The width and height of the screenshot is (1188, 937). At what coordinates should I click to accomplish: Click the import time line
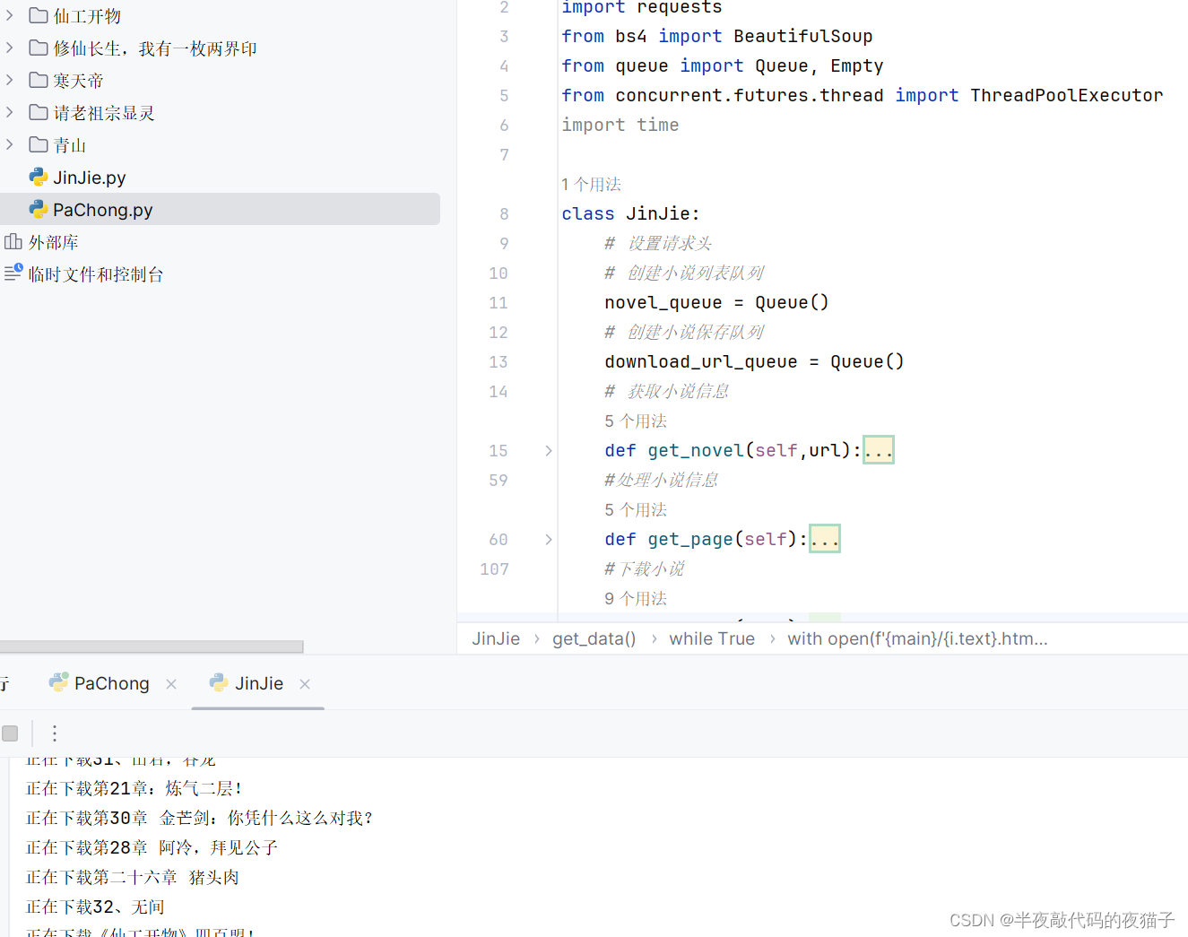tap(620, 125)
